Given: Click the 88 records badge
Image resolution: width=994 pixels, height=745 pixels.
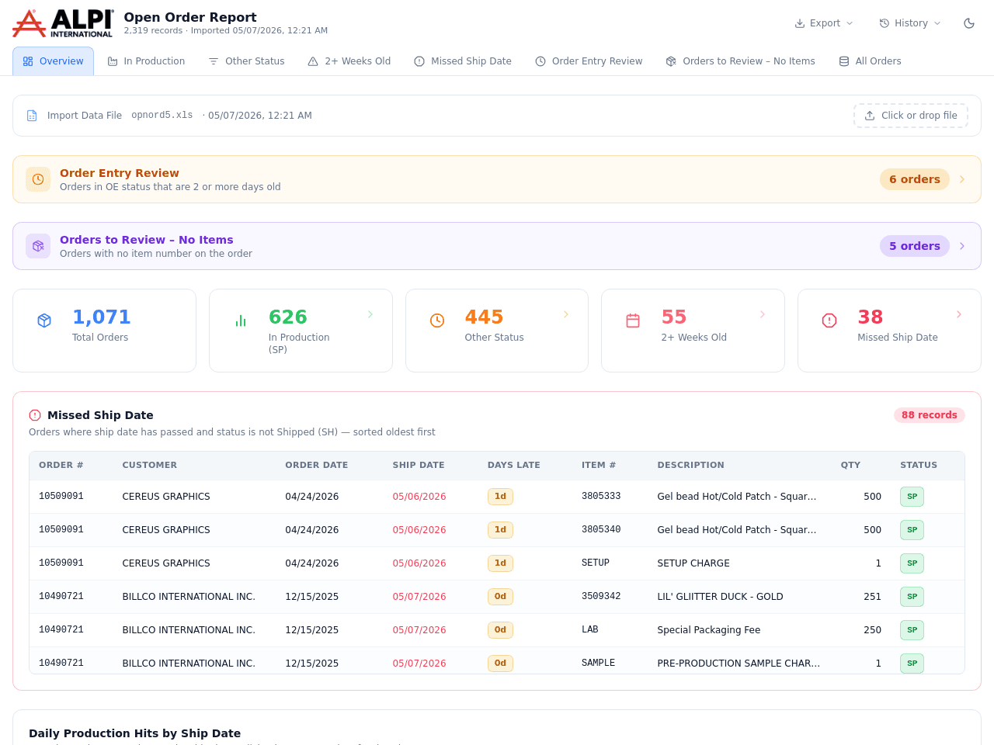Looking at the screenshot, I should (930, 415).
